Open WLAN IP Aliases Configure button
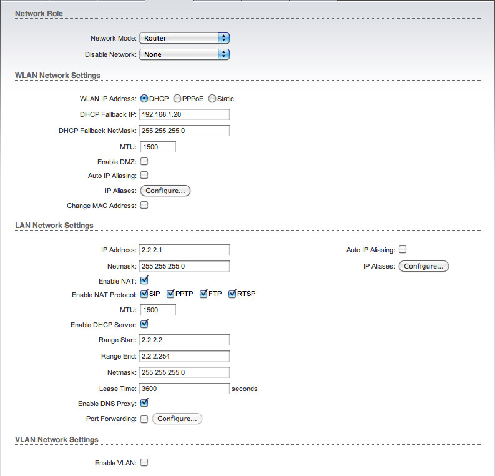This screenshot has width=495, height=476. click(x=165, y=191)
